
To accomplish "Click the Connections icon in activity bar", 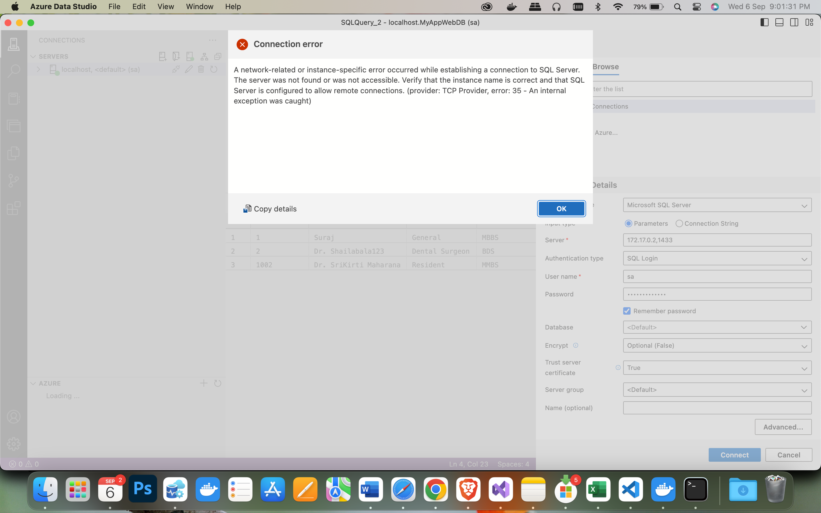I will 14,44.
